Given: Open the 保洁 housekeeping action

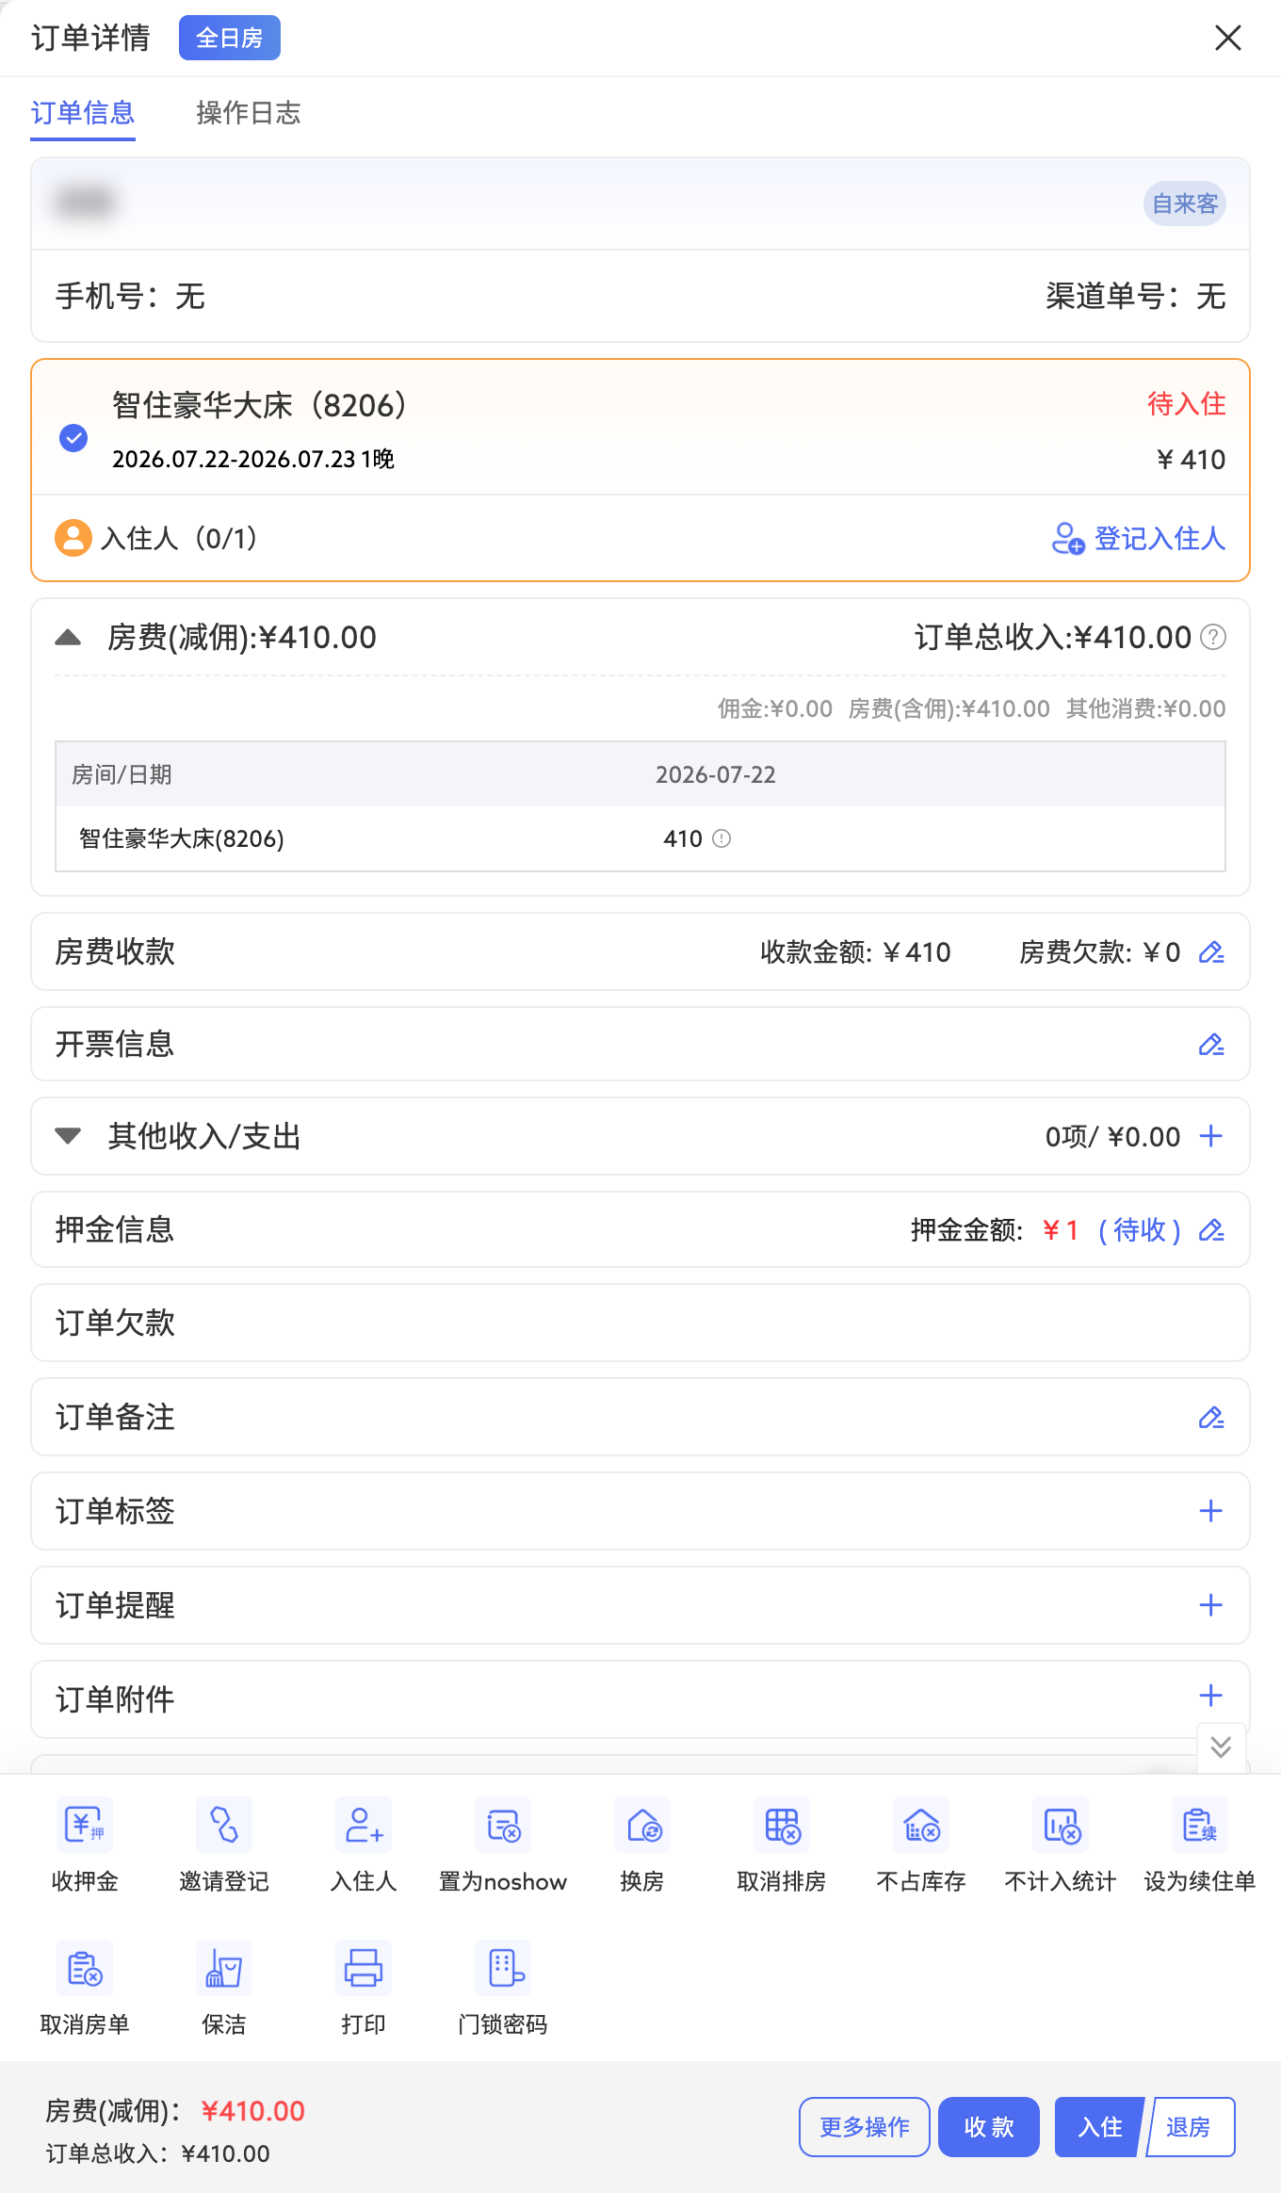Looking at the screenshot, I should (x=224, y=1968).
